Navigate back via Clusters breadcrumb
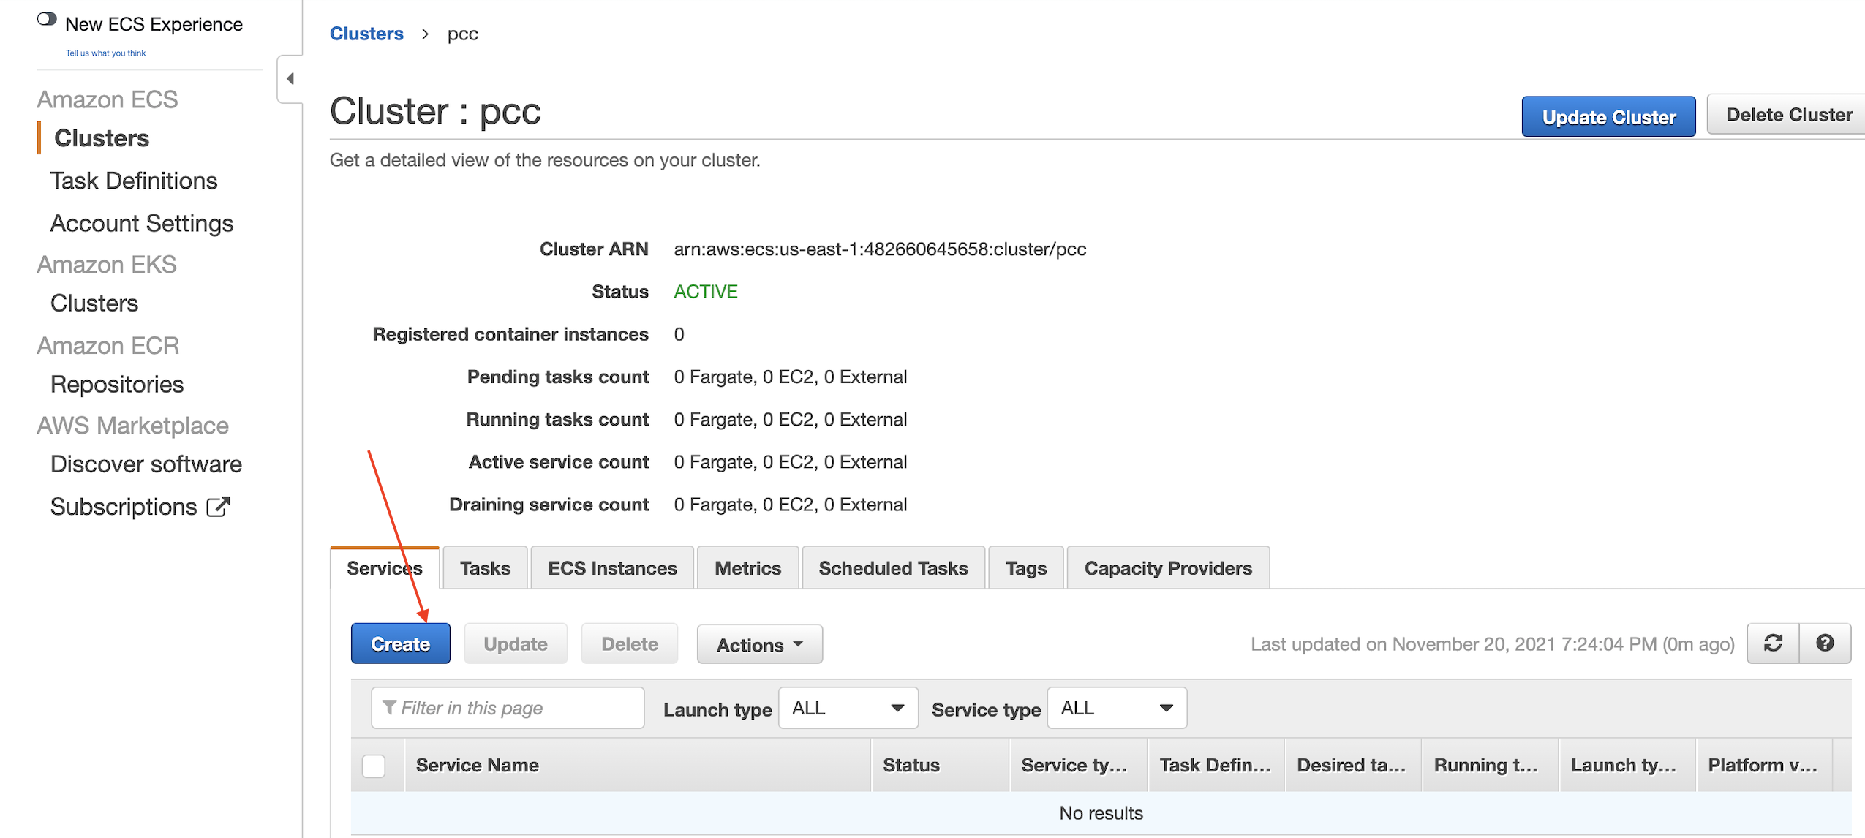This screenshot has height=838, width=1865. click(366, 33)
